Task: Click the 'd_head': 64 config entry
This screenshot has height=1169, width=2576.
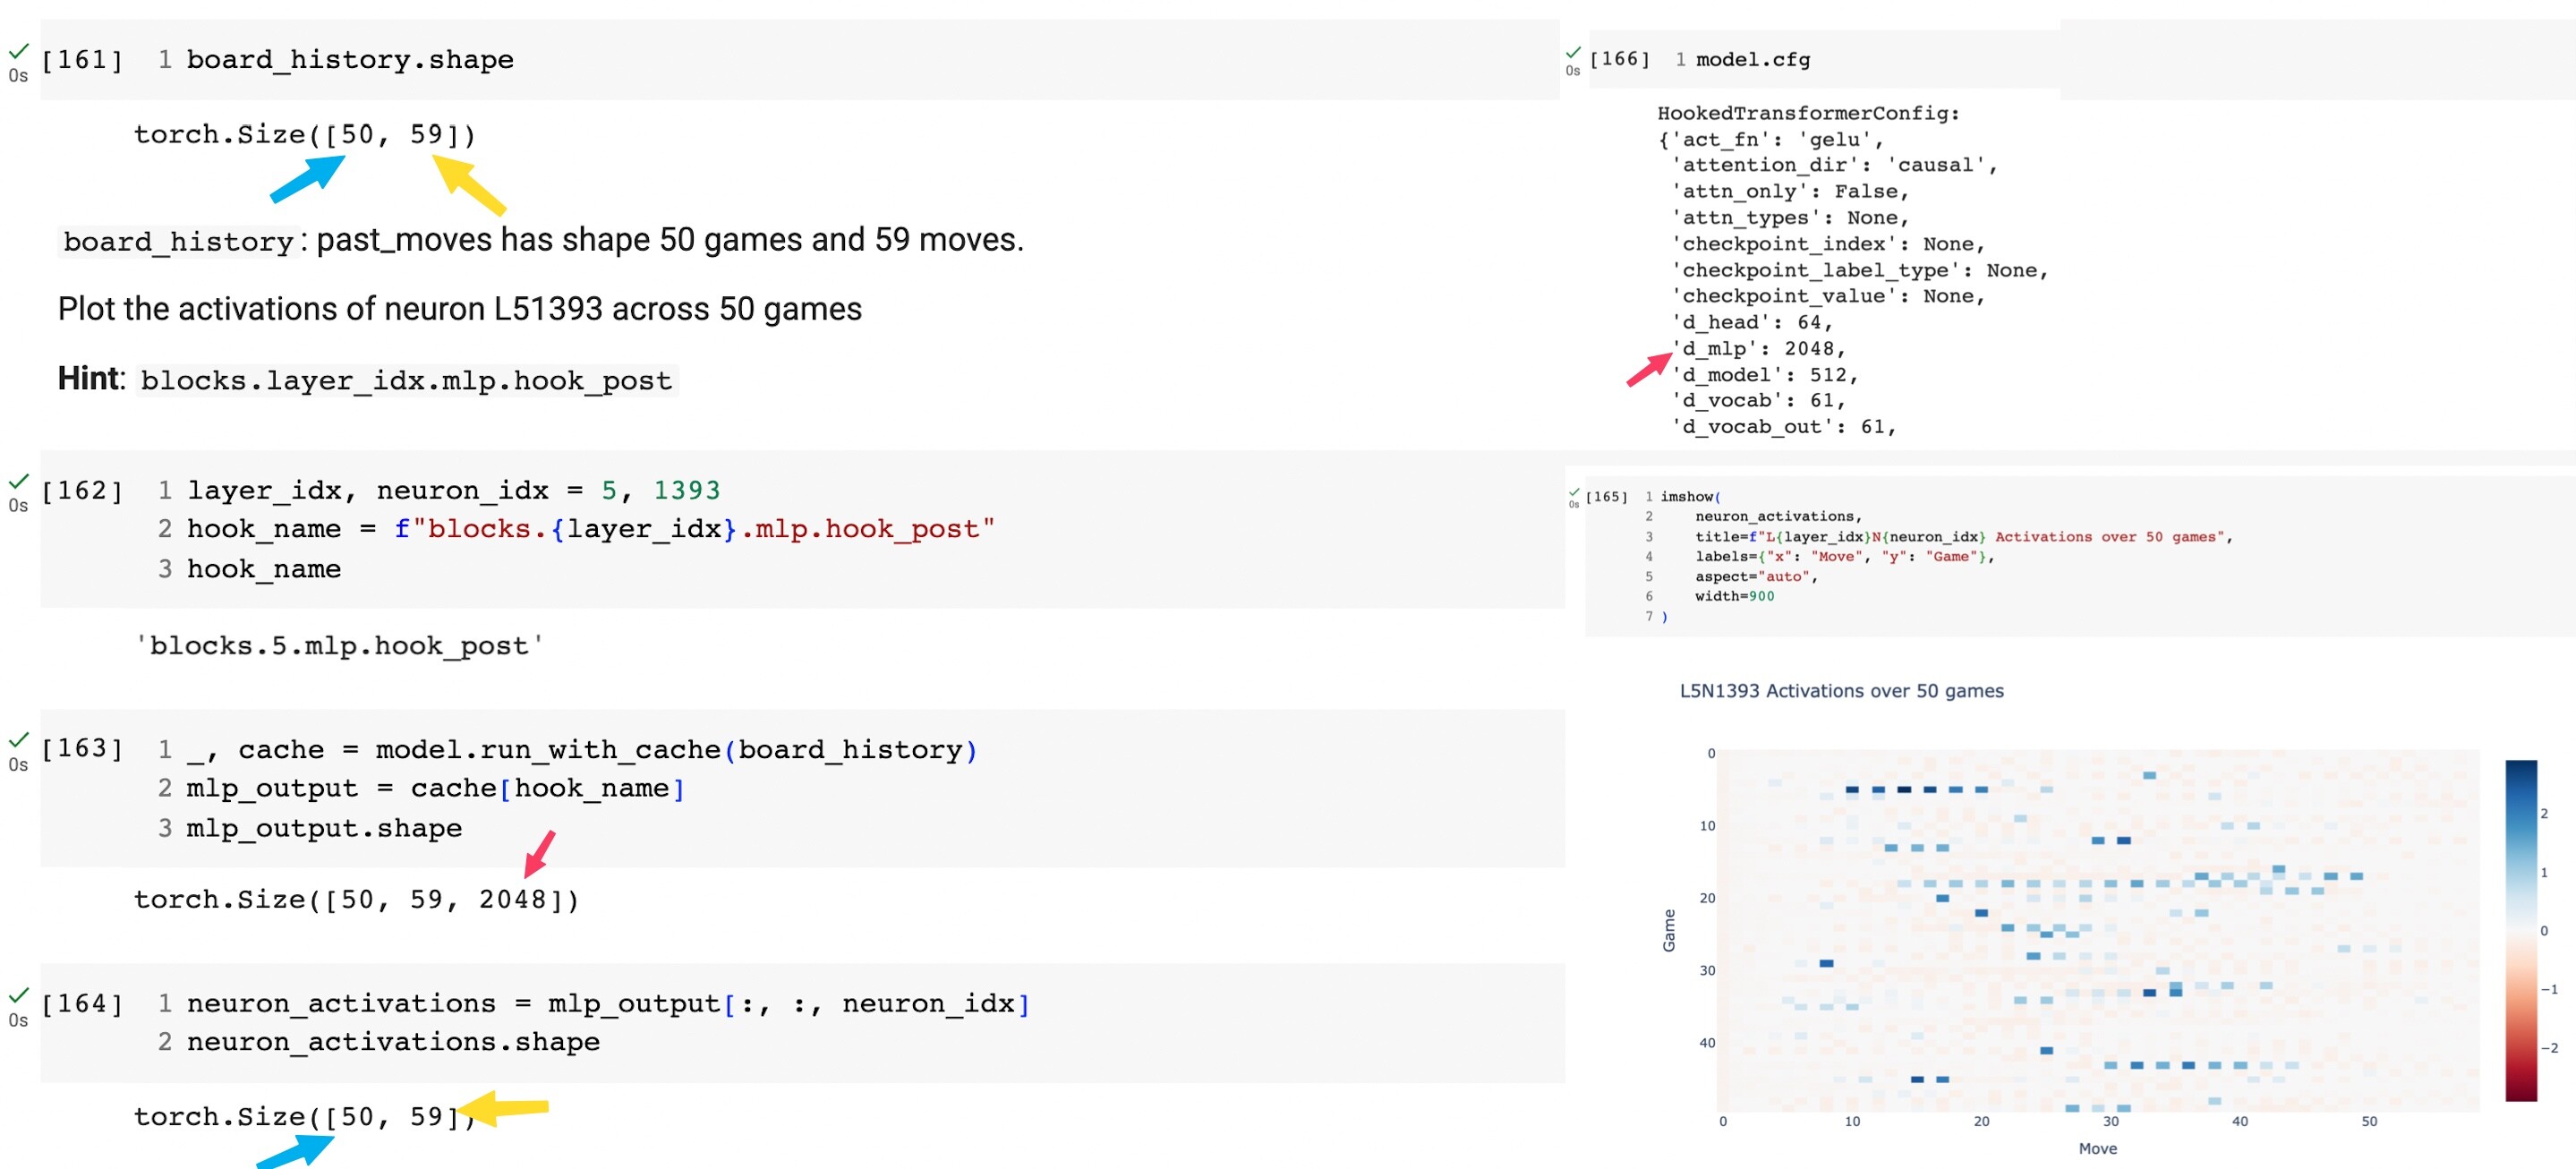Action: (1752, 323)
